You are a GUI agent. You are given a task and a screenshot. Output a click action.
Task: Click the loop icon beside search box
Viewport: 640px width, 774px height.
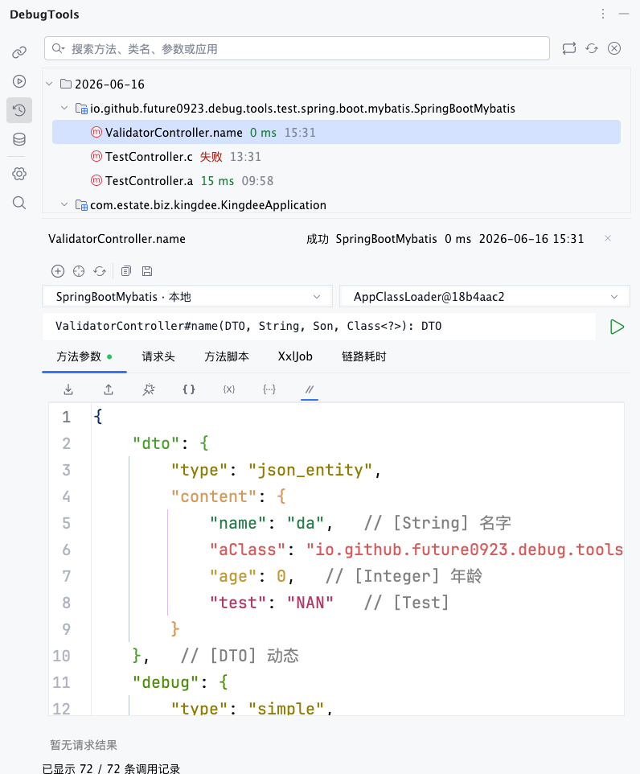pyautogui.click(x=569, y=48)
